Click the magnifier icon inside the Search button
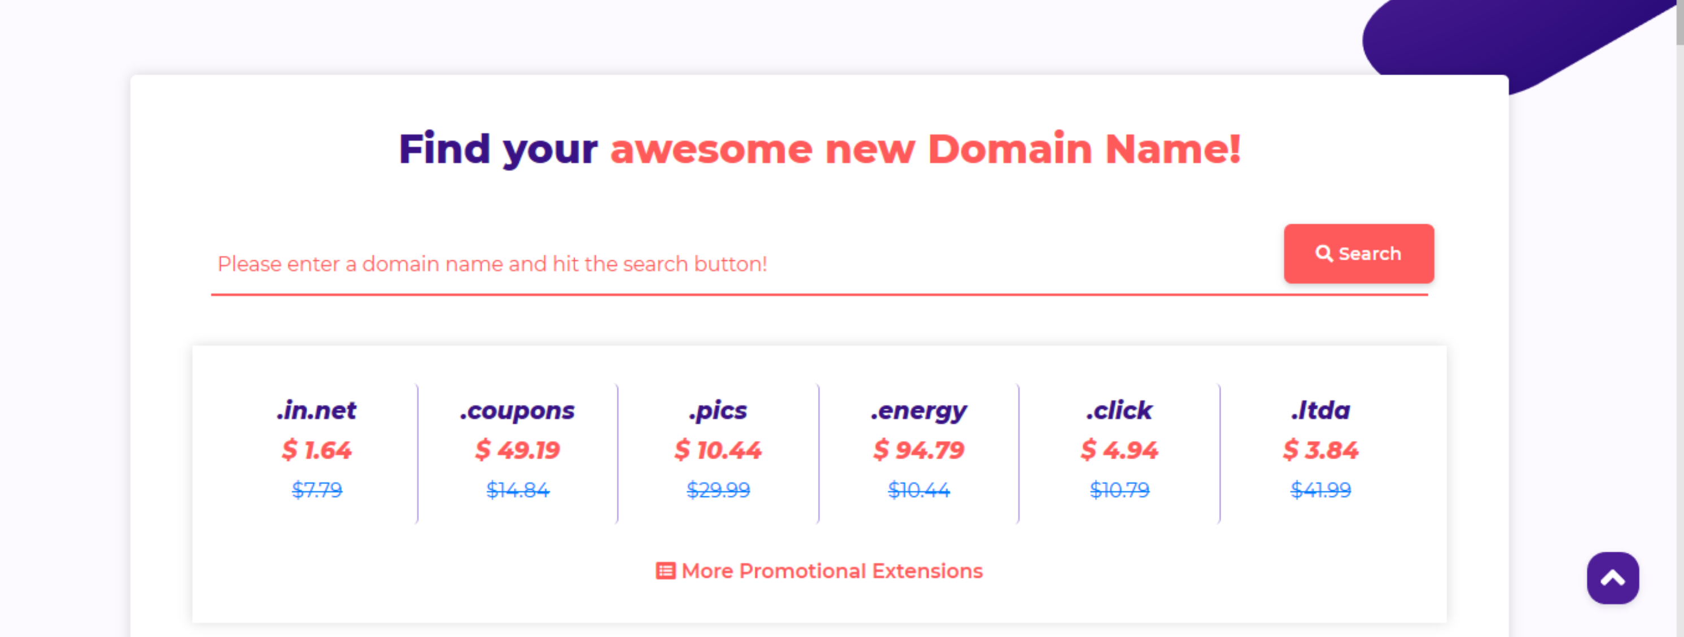Image resolution: width=1684 pixels, height=637 pixels. (1325, 254)
